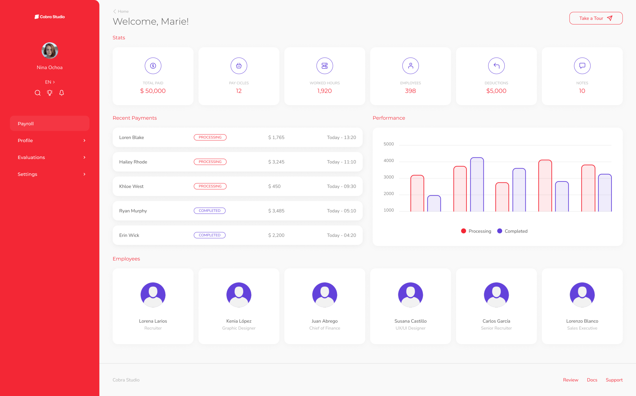
Task: Click Lorena Larios avatar icon
Action: tap(153, 295)
